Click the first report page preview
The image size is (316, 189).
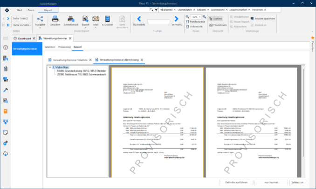pyautogui.click(x=157, y=122)
